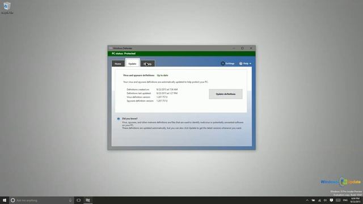This screenshot has width=363, height=204.
Task: Click the Definitions created on value
Action: (167, 90)
